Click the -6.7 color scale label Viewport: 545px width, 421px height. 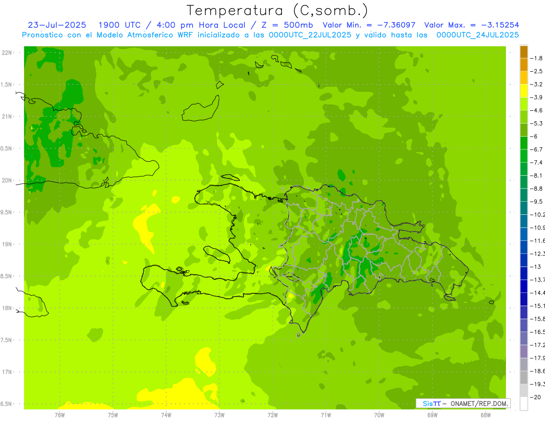537,149
